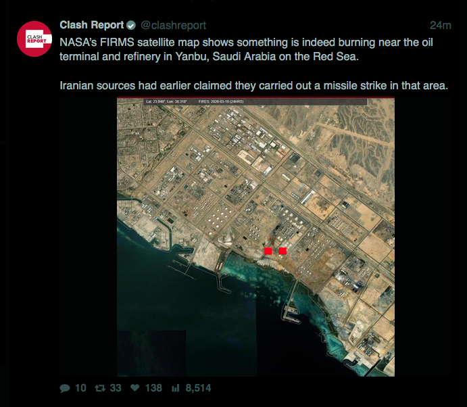Click the tweet text about Yanbu refinery
Viewport: 467px width, 407px height.
tap(246, 49)
